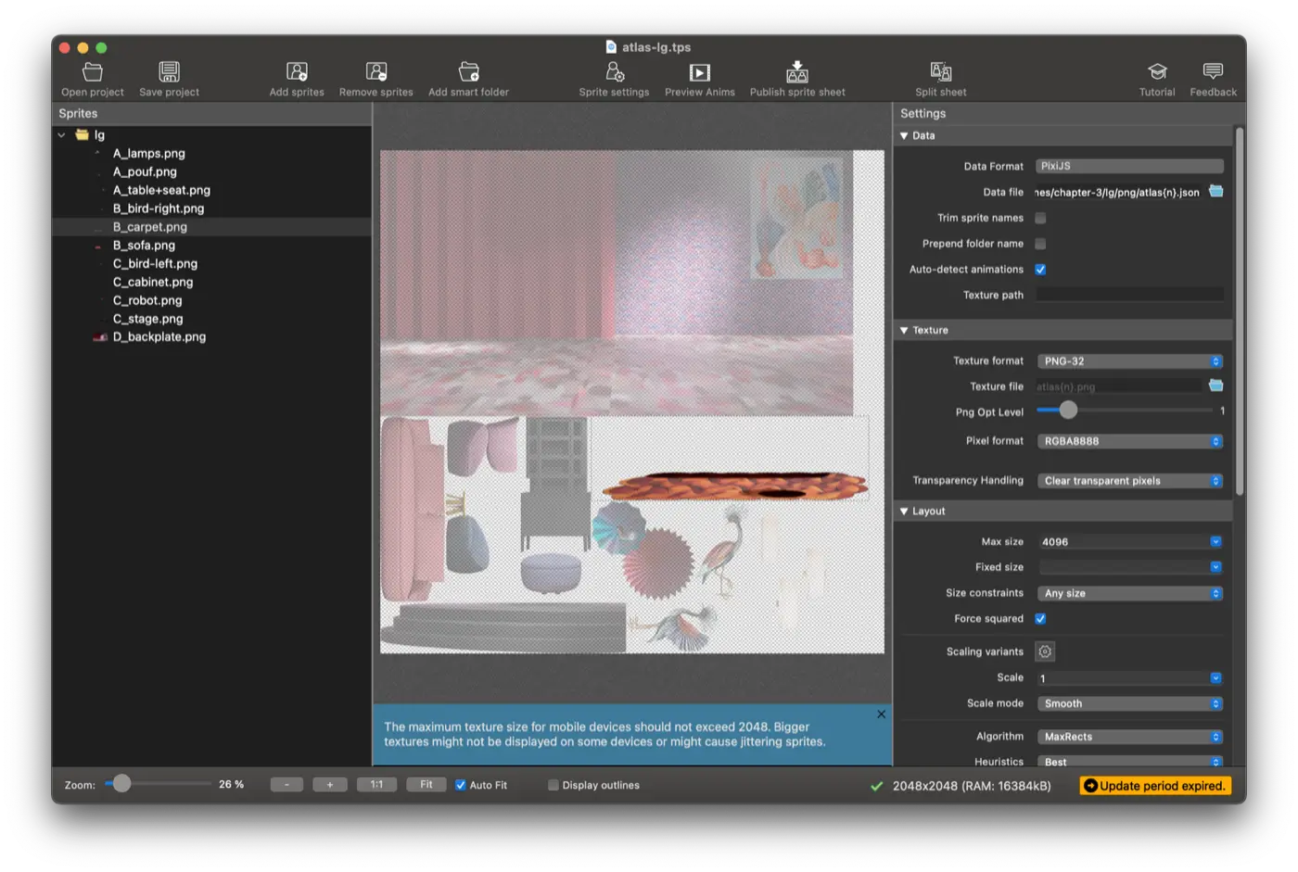Click the Remove sprites icon

pyautogui.click(x=375, y=72)
